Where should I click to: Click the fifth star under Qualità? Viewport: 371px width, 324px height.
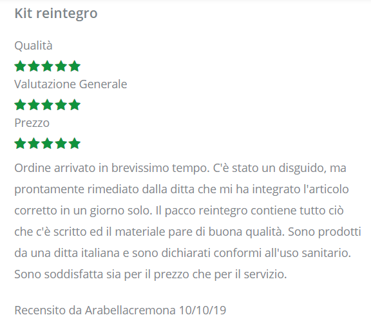pyautogui.click(x=75, y=66)
